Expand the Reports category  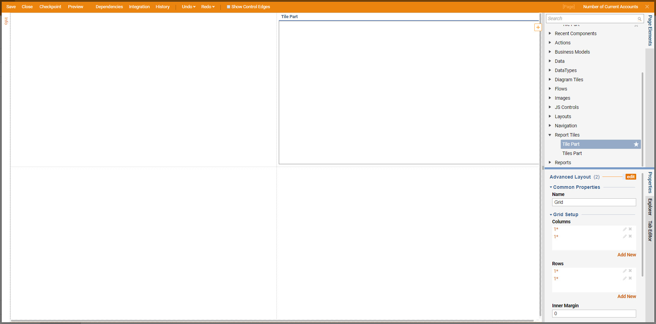tap(550, 163)
